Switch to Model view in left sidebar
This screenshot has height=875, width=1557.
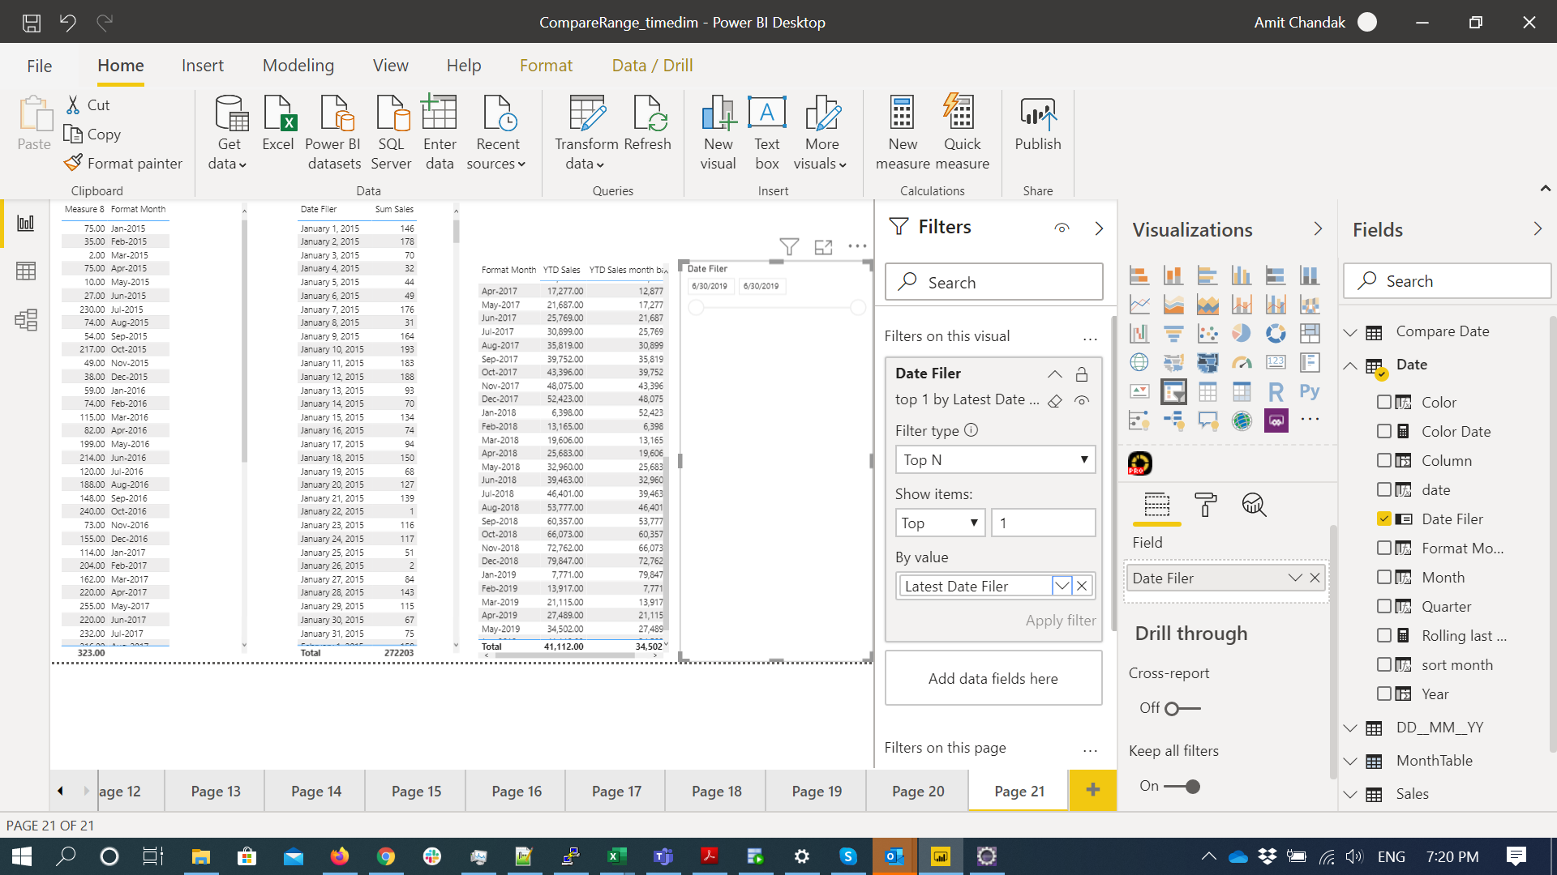coord(26,319)
